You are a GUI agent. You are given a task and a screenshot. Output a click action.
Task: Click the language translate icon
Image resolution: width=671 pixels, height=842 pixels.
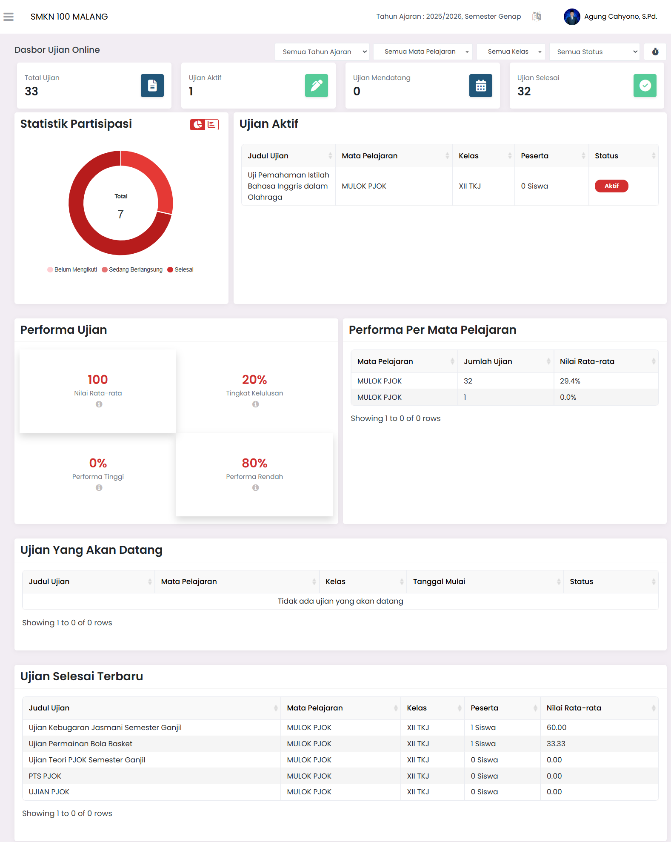[x=537, y=17]
